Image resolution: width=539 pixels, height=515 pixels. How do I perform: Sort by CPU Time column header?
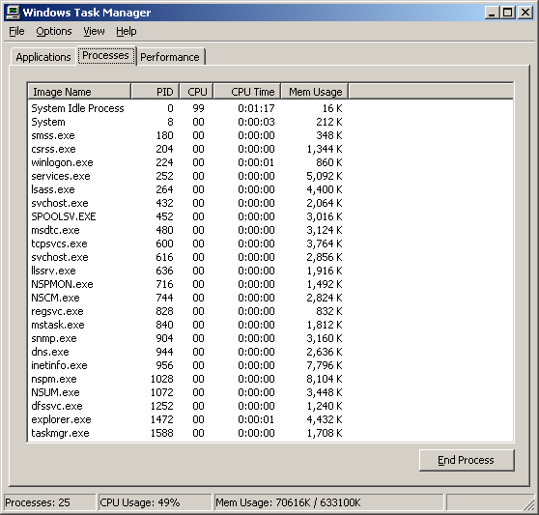247,92
